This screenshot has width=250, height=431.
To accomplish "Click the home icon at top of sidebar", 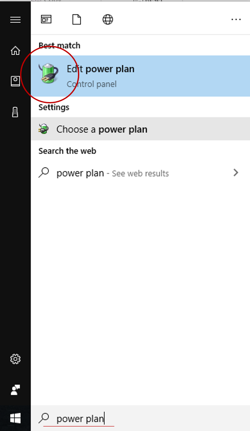I will click(x=15, y=50).
